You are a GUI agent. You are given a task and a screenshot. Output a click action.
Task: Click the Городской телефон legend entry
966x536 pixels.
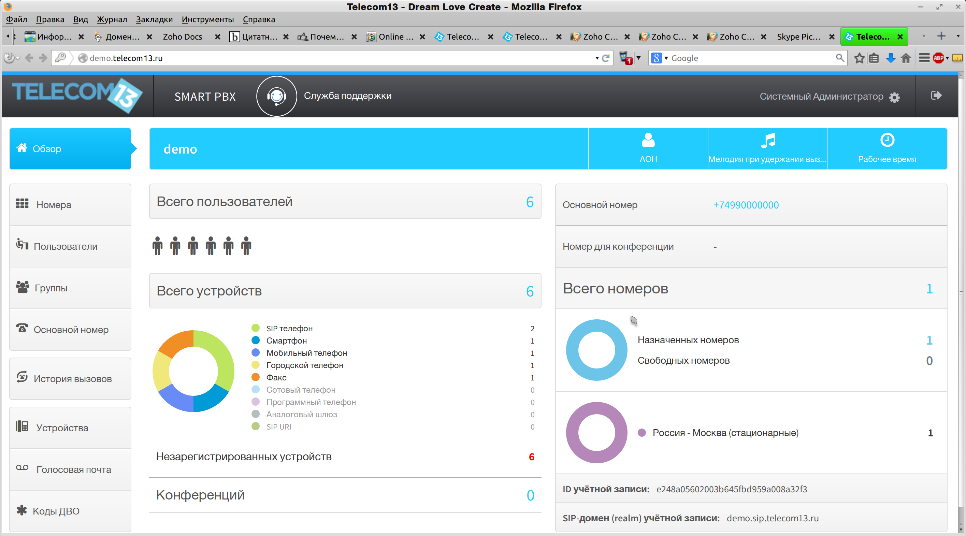pyautogui.click(x=304, y=365)
